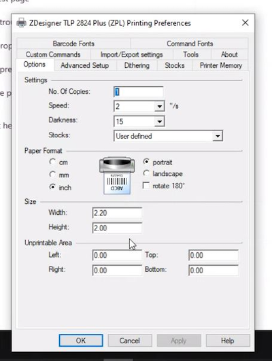The width and height of the screenshot is (272, 361).
Task: Click the Bottom unprintable area field
Action: pos(214,271)
